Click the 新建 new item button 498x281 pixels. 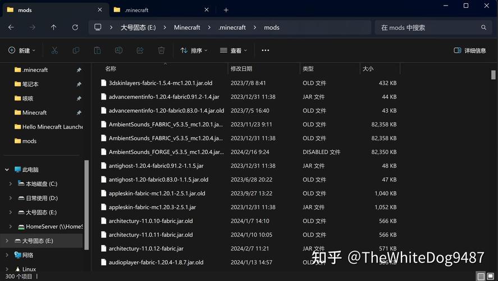click(21, 51)
